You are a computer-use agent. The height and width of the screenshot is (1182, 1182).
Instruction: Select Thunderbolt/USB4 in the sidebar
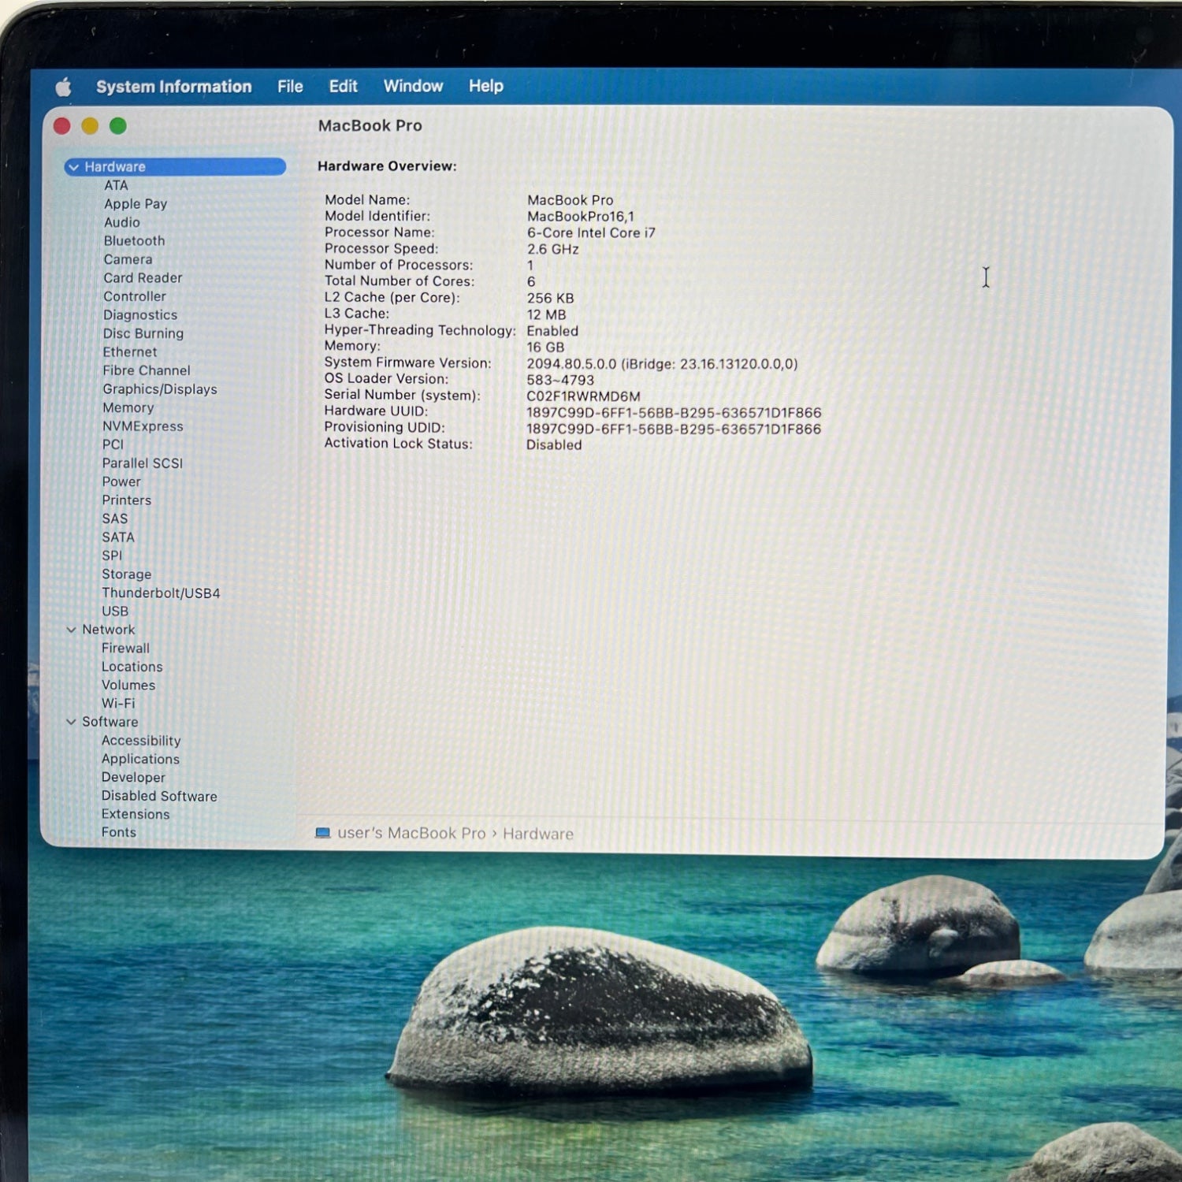tap(161, 593)
